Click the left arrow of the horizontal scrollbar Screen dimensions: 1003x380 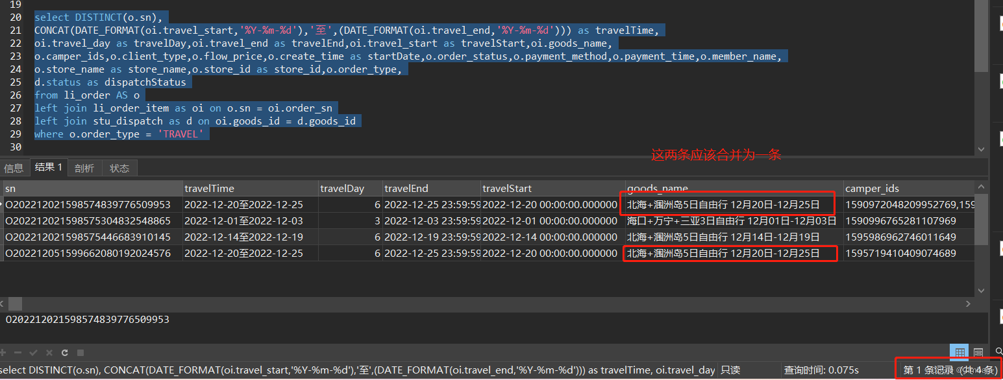pyautogui.click(x=4, y=303)
